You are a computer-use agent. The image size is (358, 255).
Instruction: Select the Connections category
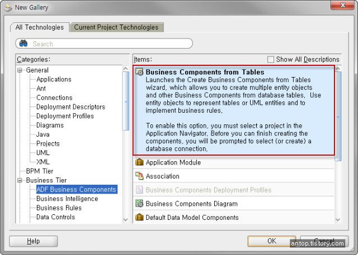(54, 98)
